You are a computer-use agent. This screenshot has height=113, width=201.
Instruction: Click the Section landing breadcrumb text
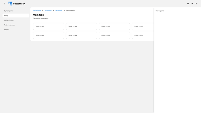[x=71, y=11]
